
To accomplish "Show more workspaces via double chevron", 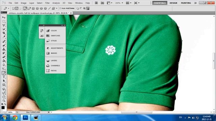I will tap(195, 3).
